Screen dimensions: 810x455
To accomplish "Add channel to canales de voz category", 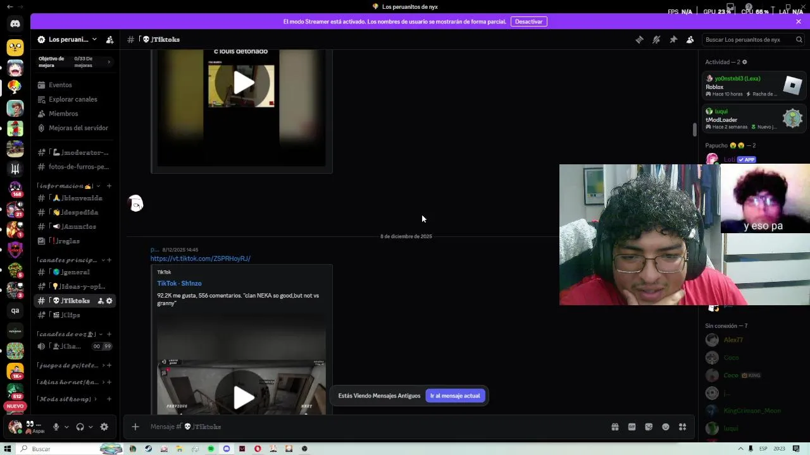I will (x=109, y=334).
